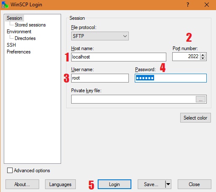Screen dimensions: 216x192
Task: Click the About... button
Action: point(22,184)
